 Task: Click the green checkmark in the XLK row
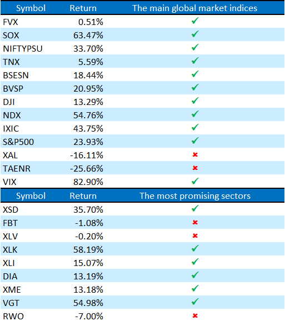tap(195, 248)
